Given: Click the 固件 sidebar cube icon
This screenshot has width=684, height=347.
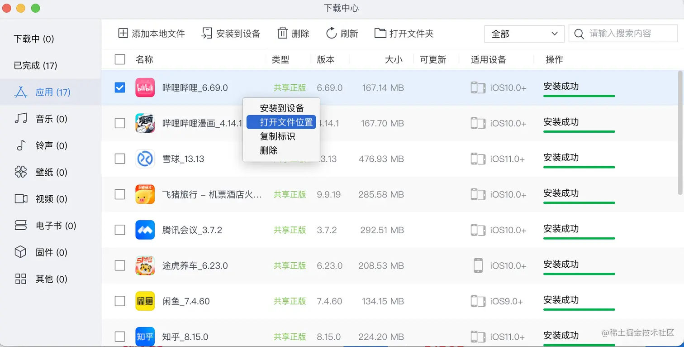Looking at the screenshot, I should [x=20, y=252].
